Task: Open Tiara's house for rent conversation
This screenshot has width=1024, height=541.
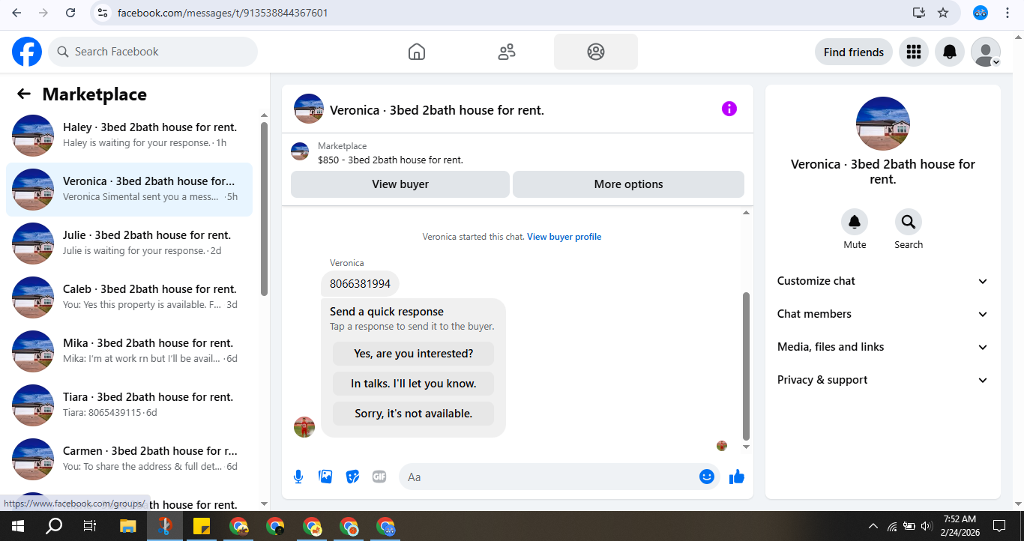Action: (x=129, y=405)
